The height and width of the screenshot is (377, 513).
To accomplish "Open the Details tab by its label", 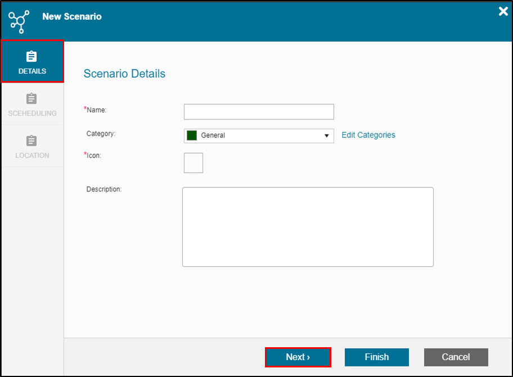I will point(32,71).
